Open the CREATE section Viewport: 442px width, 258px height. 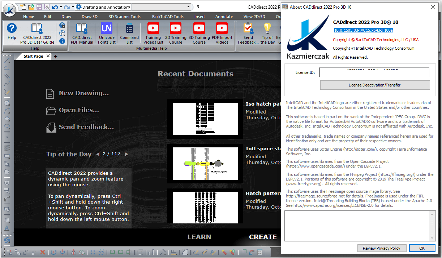pos(263,237)
